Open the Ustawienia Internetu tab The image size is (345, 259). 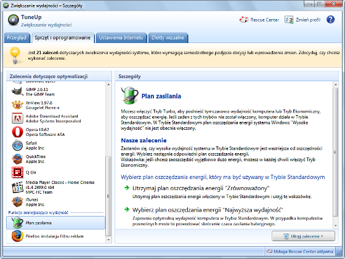121,38
